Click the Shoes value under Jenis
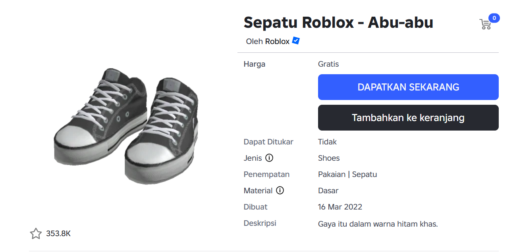This screenshot has width=519, height=252. click(329, 158)
